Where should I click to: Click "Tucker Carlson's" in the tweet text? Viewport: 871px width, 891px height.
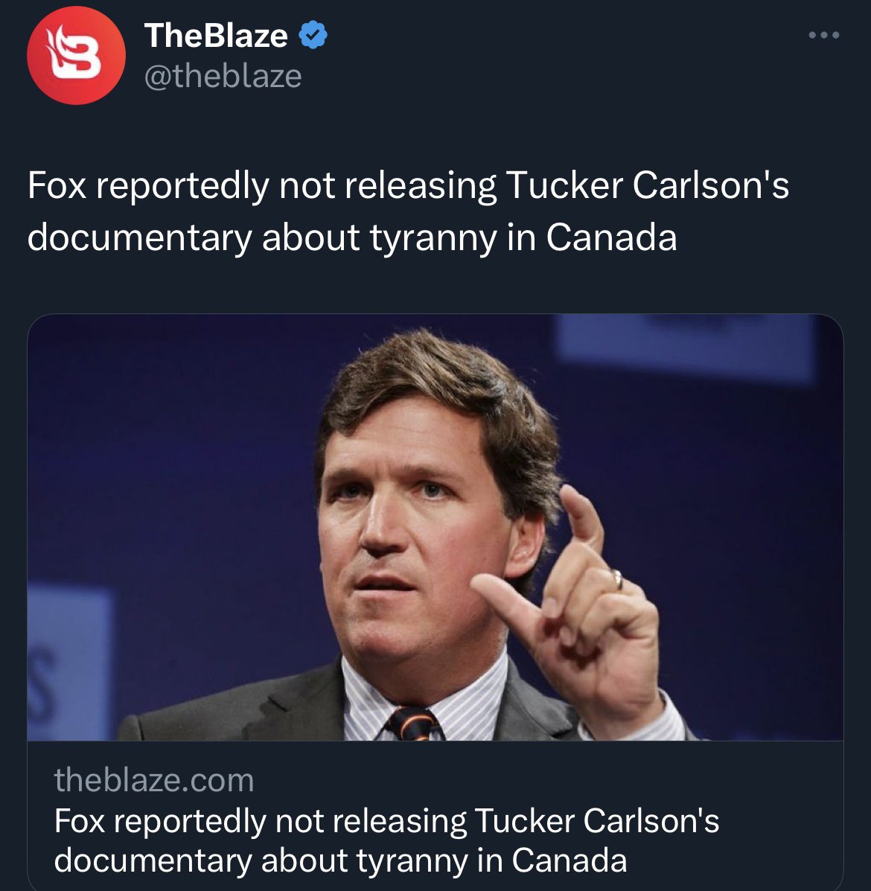coord(647,185)
